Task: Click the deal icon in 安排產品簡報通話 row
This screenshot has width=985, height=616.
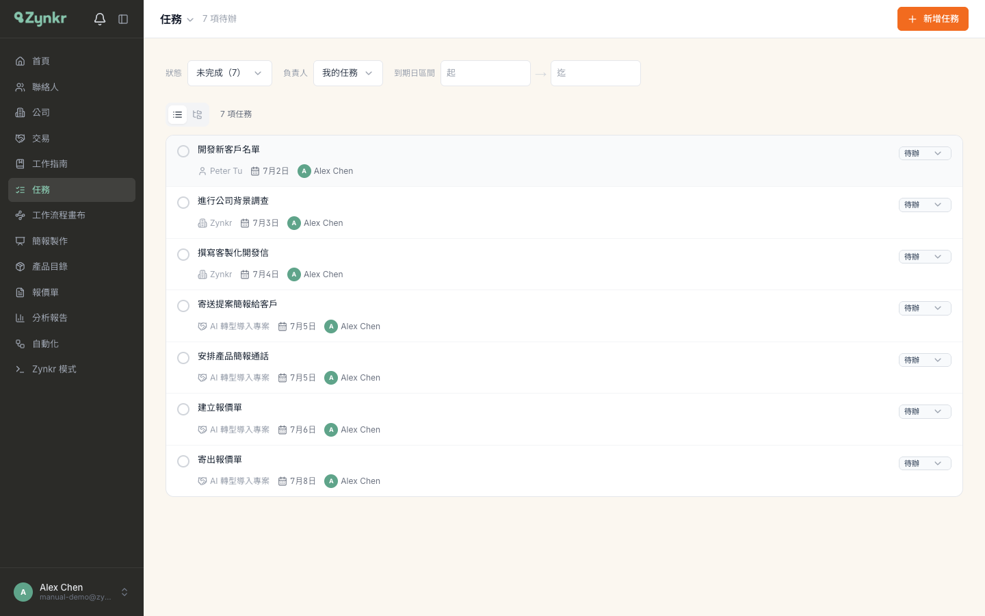Action: 202,378
